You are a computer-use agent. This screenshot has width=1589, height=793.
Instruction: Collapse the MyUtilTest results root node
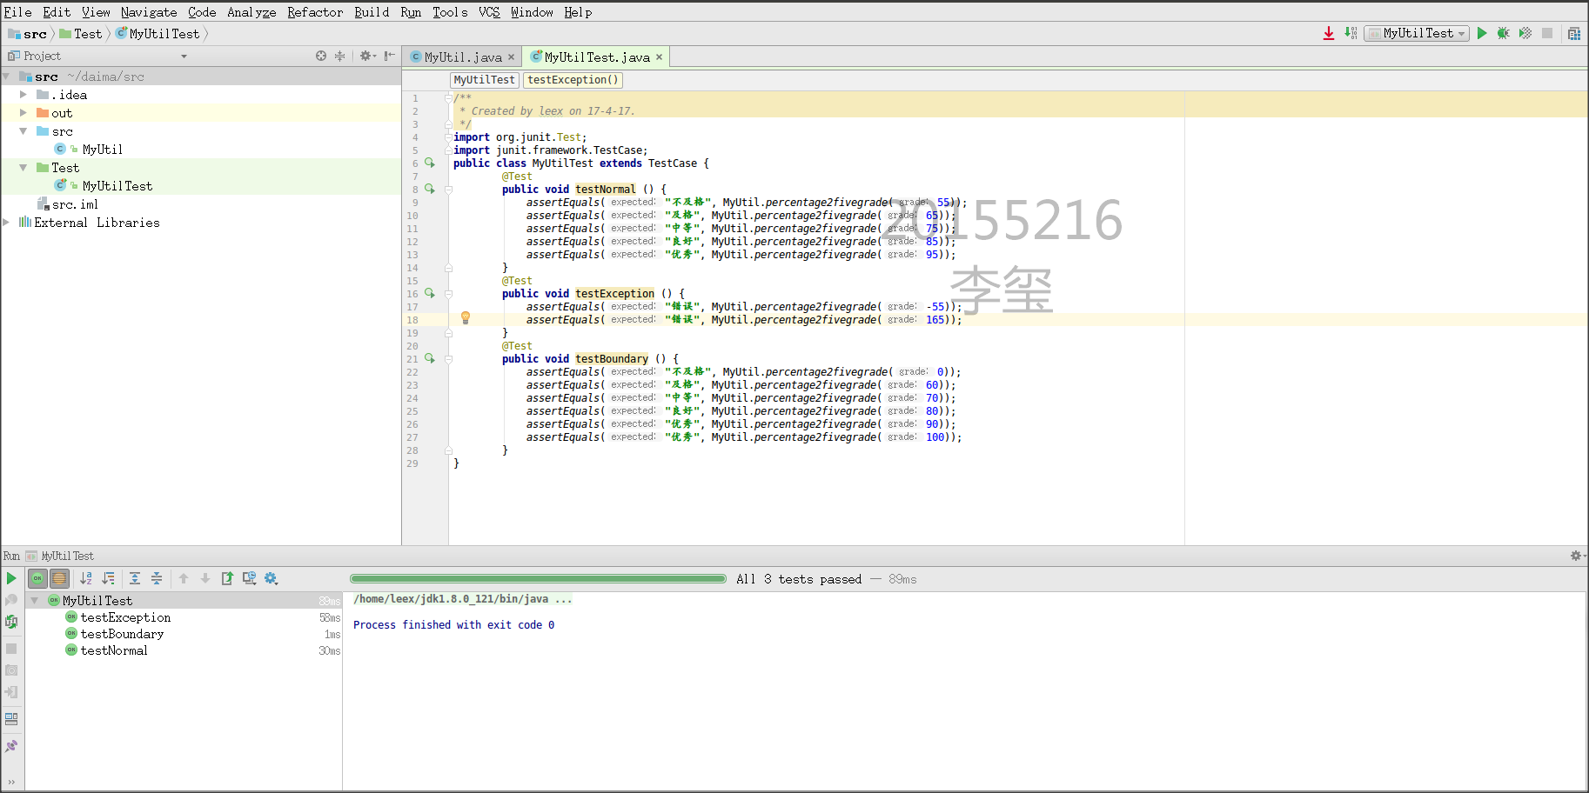35,601
